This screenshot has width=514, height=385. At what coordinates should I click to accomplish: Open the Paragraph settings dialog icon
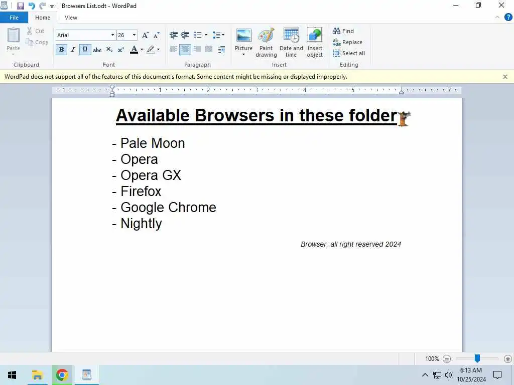point(221,50)
